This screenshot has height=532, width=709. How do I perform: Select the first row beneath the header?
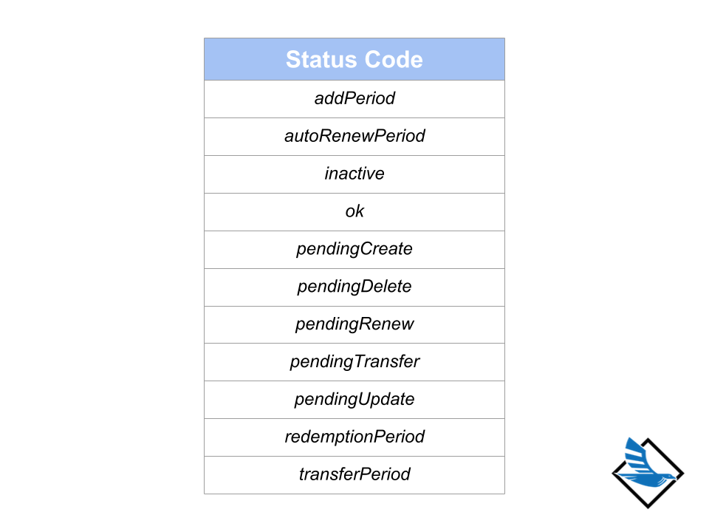point(354,98)
